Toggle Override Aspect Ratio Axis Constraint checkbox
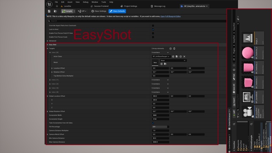Viewport: 272px width, 153px height. [153, 25]
